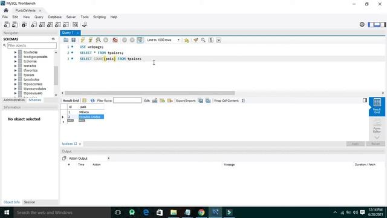This screenshot has width=387, height=218.
Task: Create a new view icon
Action: tap(50, 24)
